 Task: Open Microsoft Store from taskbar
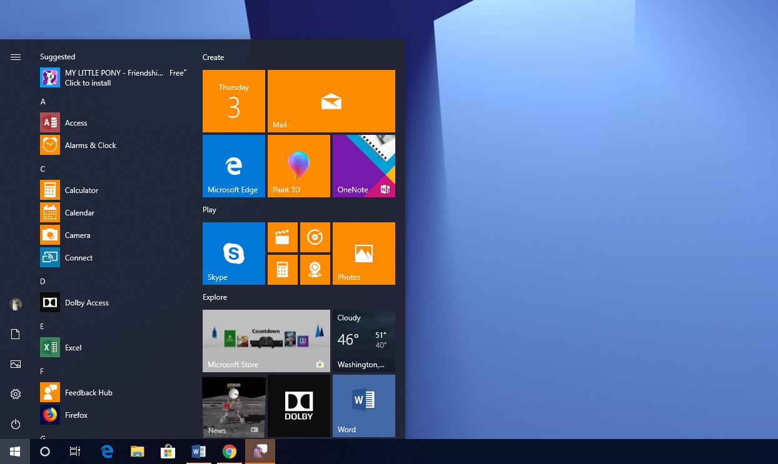[x=168, y=452]
